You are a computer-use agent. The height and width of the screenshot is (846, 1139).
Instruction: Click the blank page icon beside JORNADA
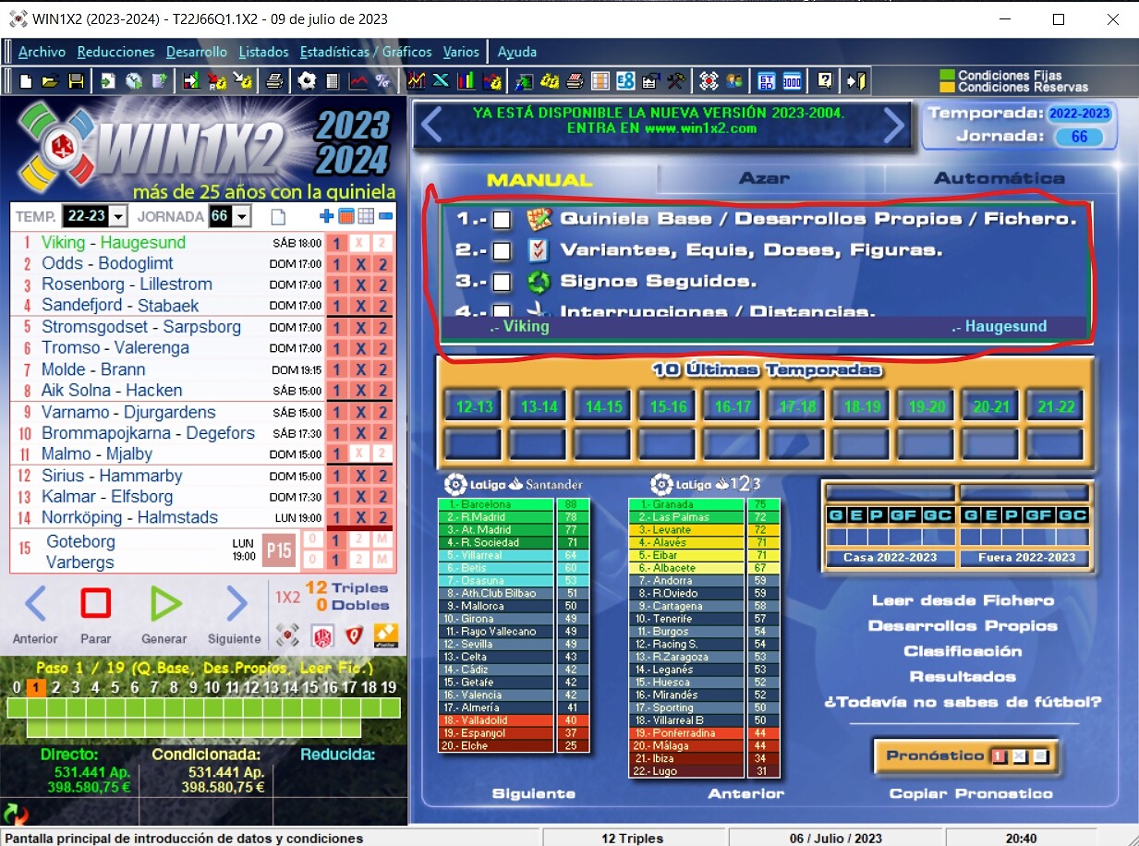[x=277, y=217]
